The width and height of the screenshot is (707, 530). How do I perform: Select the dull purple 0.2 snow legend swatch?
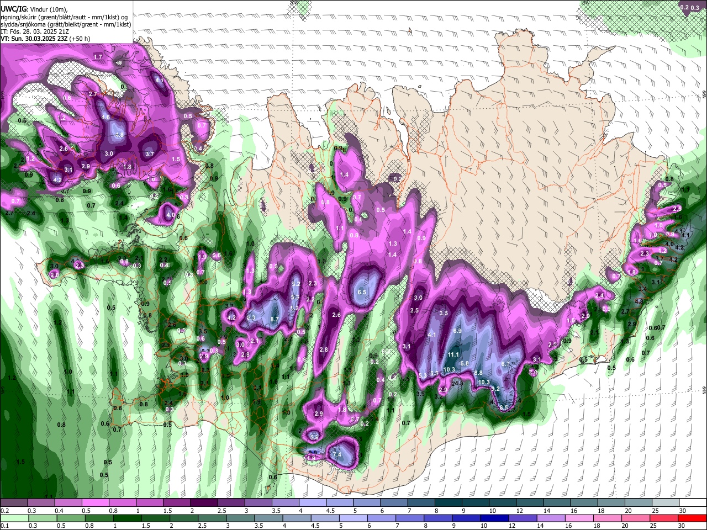pyautogui.click(x=14, y=503)
